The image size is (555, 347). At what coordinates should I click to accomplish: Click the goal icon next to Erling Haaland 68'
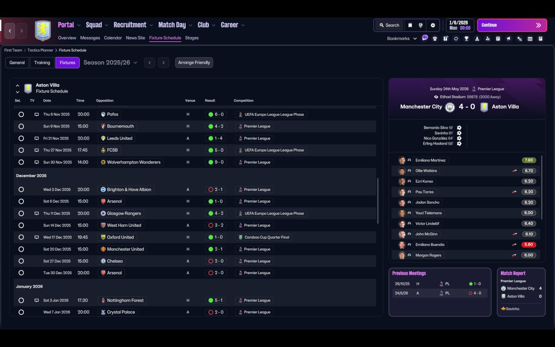459,144
